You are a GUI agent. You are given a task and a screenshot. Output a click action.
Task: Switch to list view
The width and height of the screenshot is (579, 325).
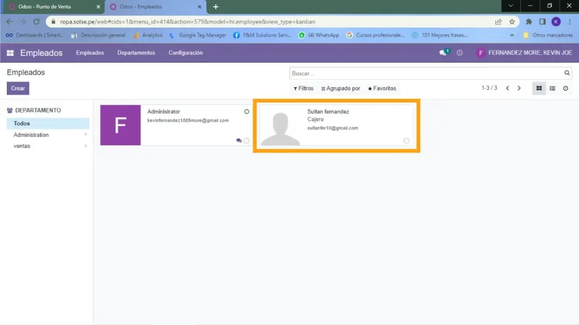point(552,89)
